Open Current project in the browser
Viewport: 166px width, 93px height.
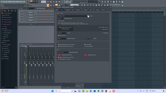tap(8, 13)
